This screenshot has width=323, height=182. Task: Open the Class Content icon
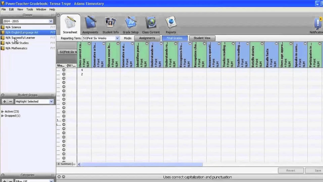point(151,23)
